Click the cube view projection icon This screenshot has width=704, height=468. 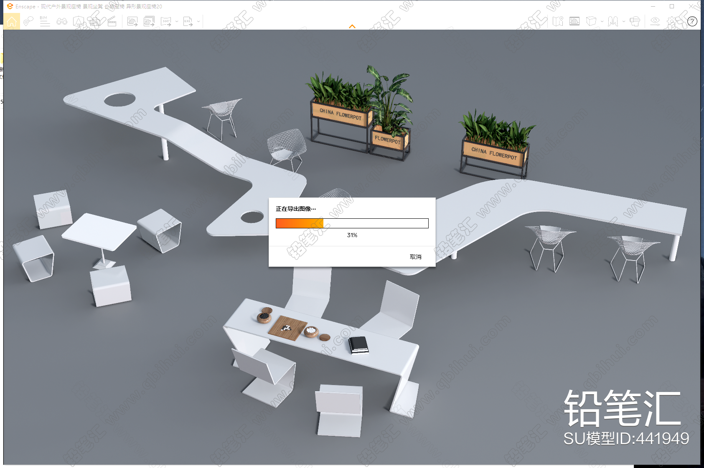[591, 21]
